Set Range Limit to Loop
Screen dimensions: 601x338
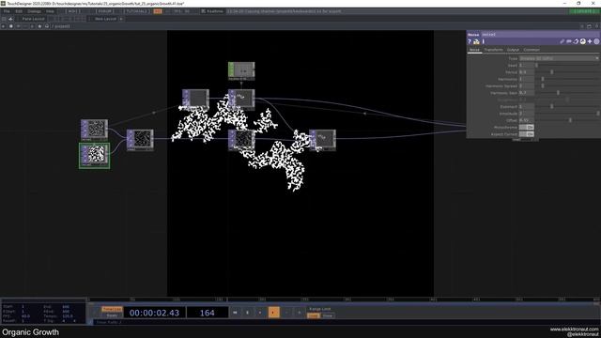[314, 315]
